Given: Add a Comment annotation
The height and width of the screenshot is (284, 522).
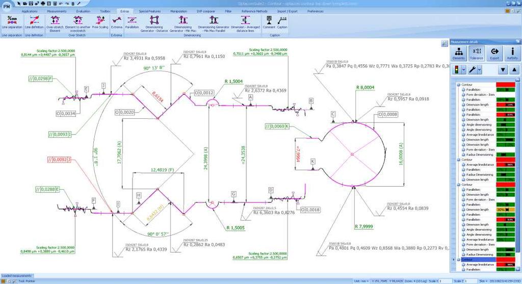Looking at the screenshot, I should pyautogui.click(x=269, y=22).
